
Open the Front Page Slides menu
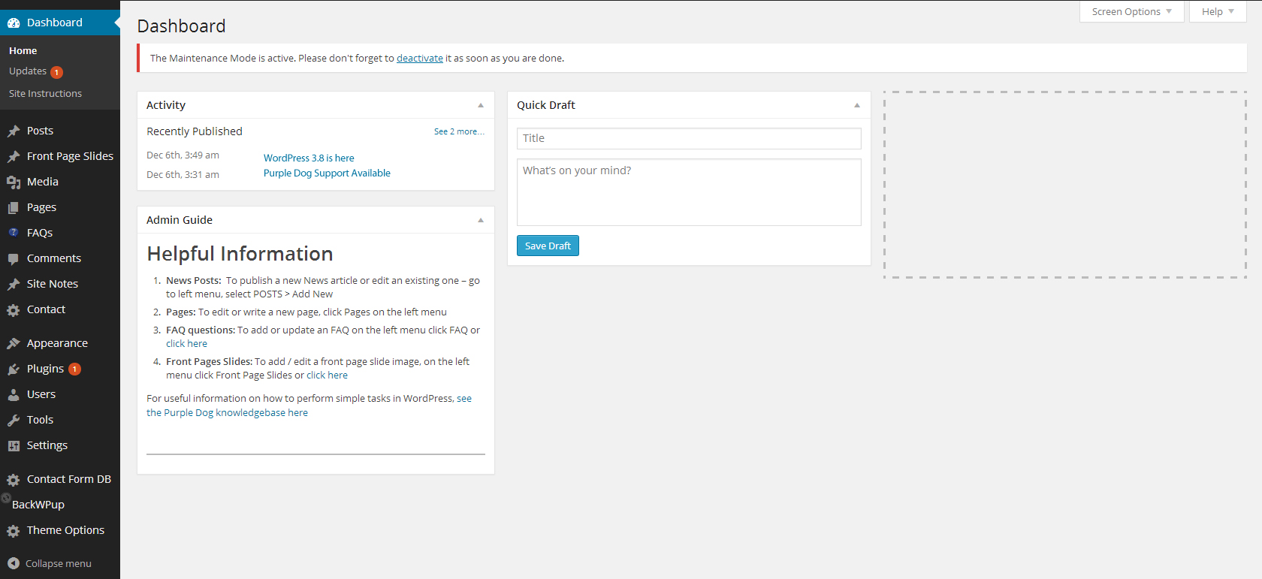point(70,156)
